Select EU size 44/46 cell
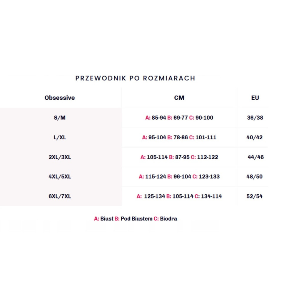Screen dimensions: 294x294 tap(255, 157)
